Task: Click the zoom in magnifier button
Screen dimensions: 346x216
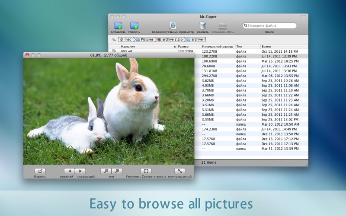Action: [x=117, y=171]
